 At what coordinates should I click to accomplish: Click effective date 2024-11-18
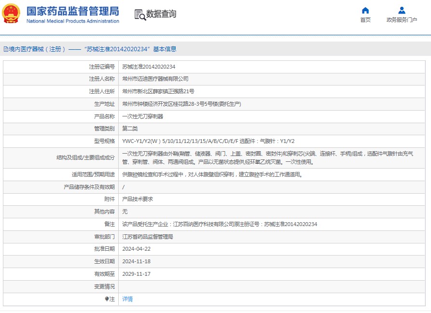click(136, 261)
